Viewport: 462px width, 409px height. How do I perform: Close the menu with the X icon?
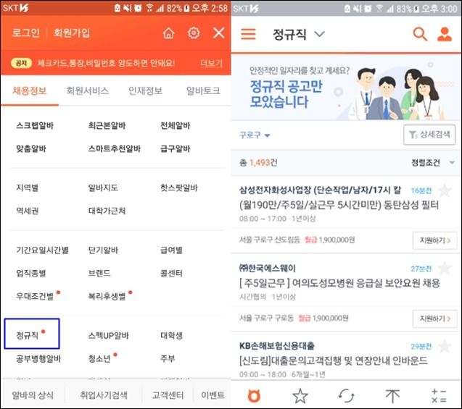click(x=219, y=33)
